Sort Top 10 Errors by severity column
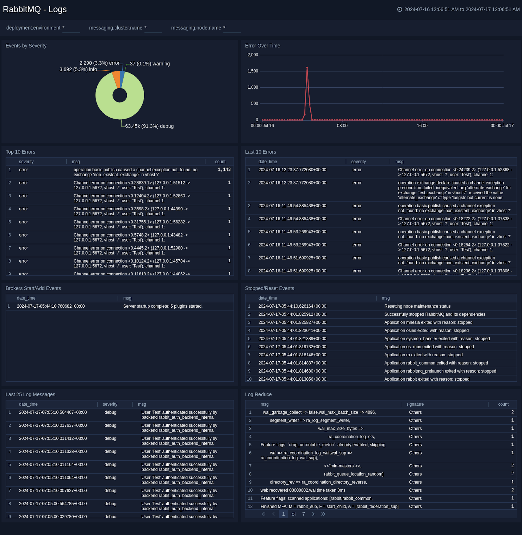The height and width of the screenshot is (535, 522). coord(26,162)
